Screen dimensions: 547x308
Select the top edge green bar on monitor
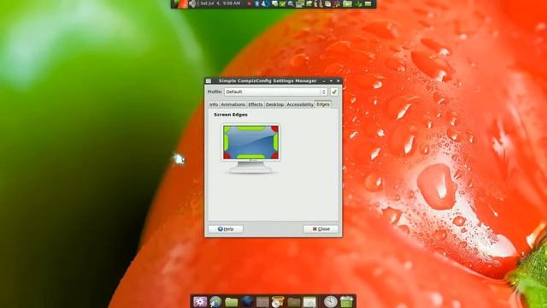tap(250, 128)
